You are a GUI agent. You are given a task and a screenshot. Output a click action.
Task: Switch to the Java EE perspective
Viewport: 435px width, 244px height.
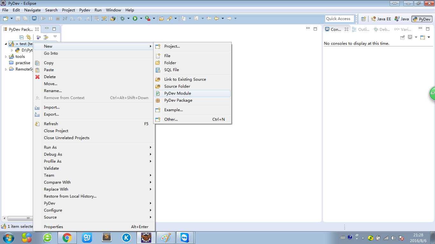coord(381,19)
